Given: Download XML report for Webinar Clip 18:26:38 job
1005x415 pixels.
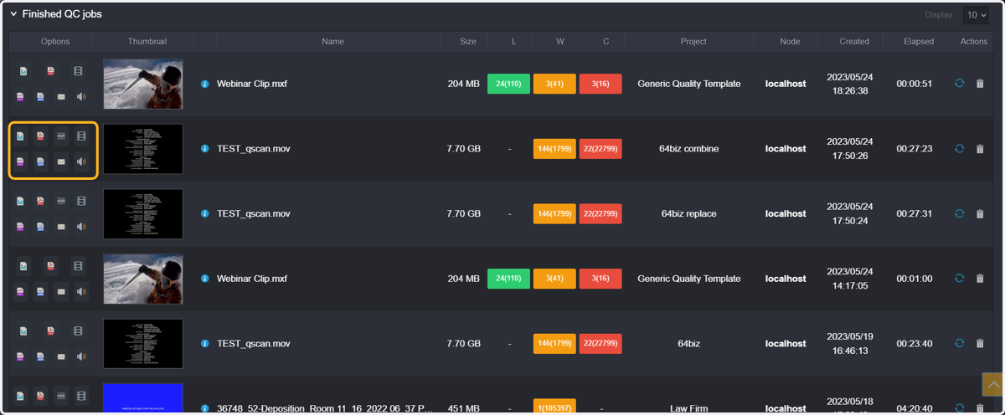Looking at the screenshot, I should 20,97.
